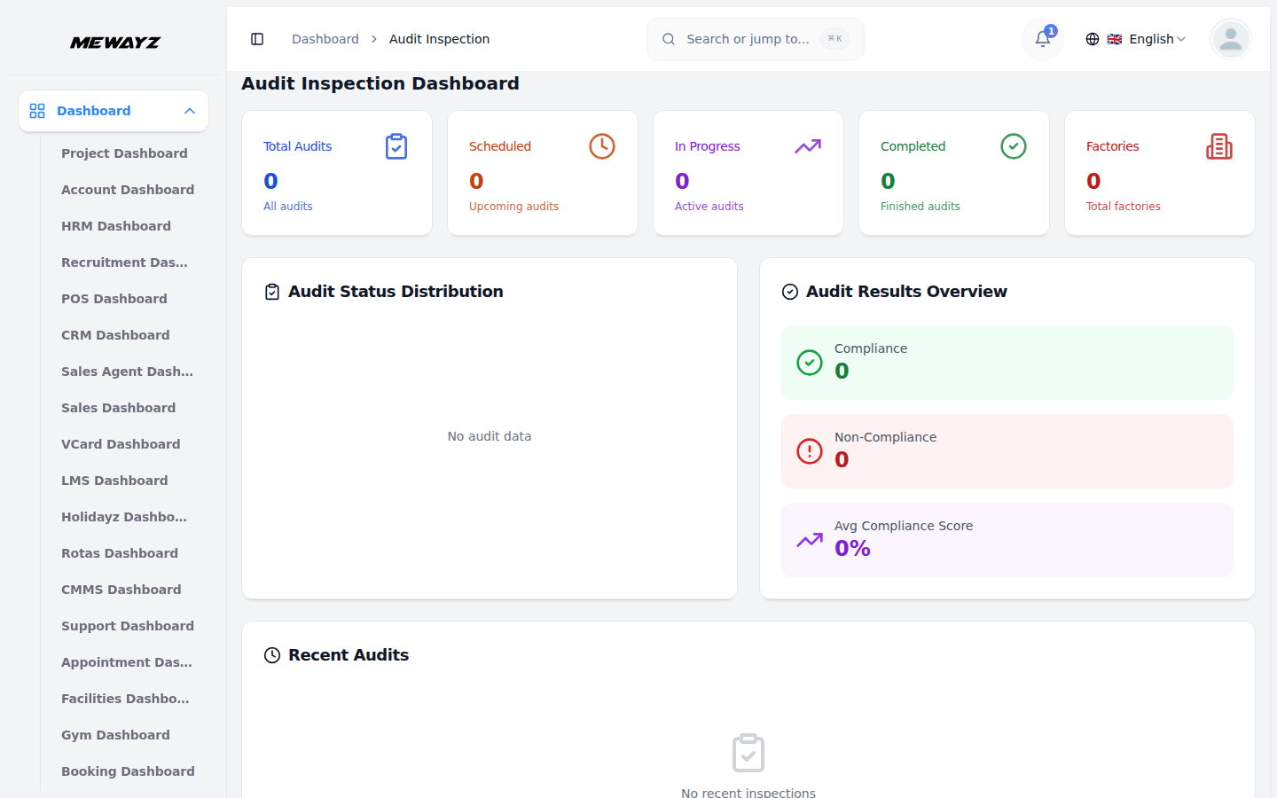
Task: Click the green checkmark icon on Completed card
Action: [1014, 145]
